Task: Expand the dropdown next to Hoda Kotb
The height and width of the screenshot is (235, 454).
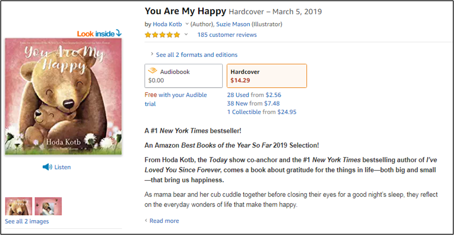Action: click(186, 24)
